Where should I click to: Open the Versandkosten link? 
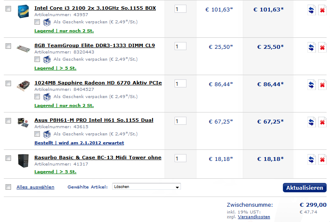(x=254, y=217)
